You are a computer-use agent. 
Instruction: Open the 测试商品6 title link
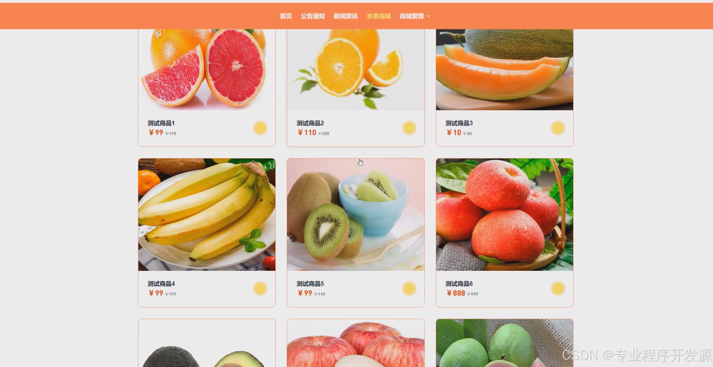pos(459,284)
